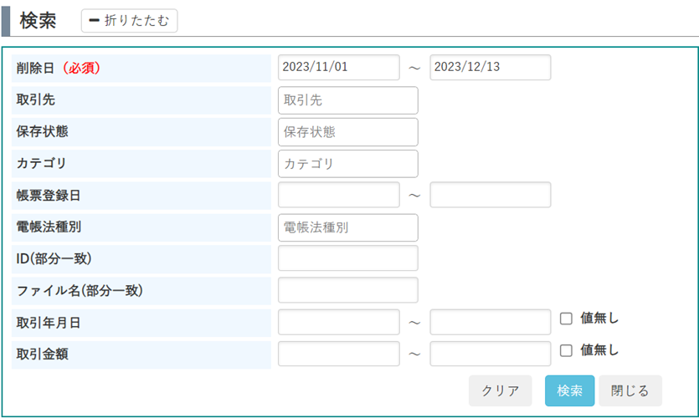
Task: Focus the ID(部分一致) text field
Action: [x=347, y=258]
